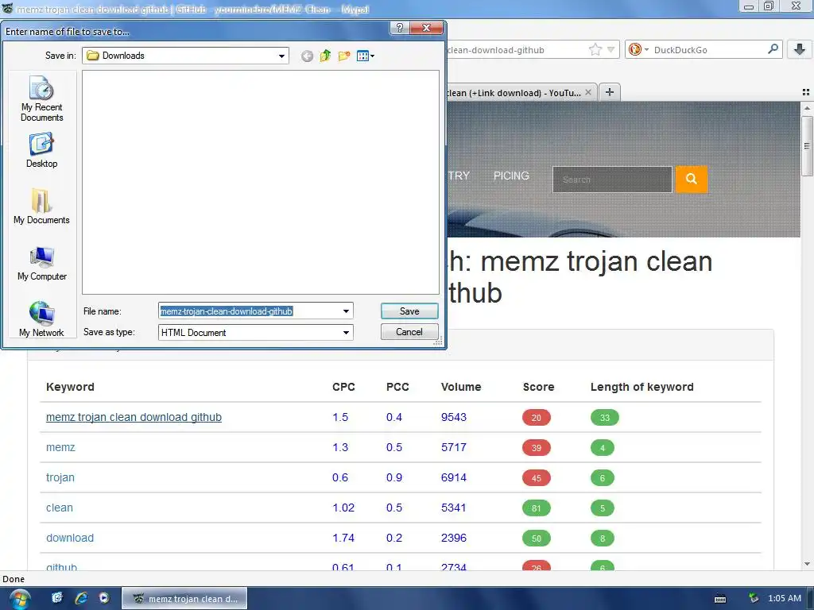Open the URL bar history dropdown arrow

point(611,50)
